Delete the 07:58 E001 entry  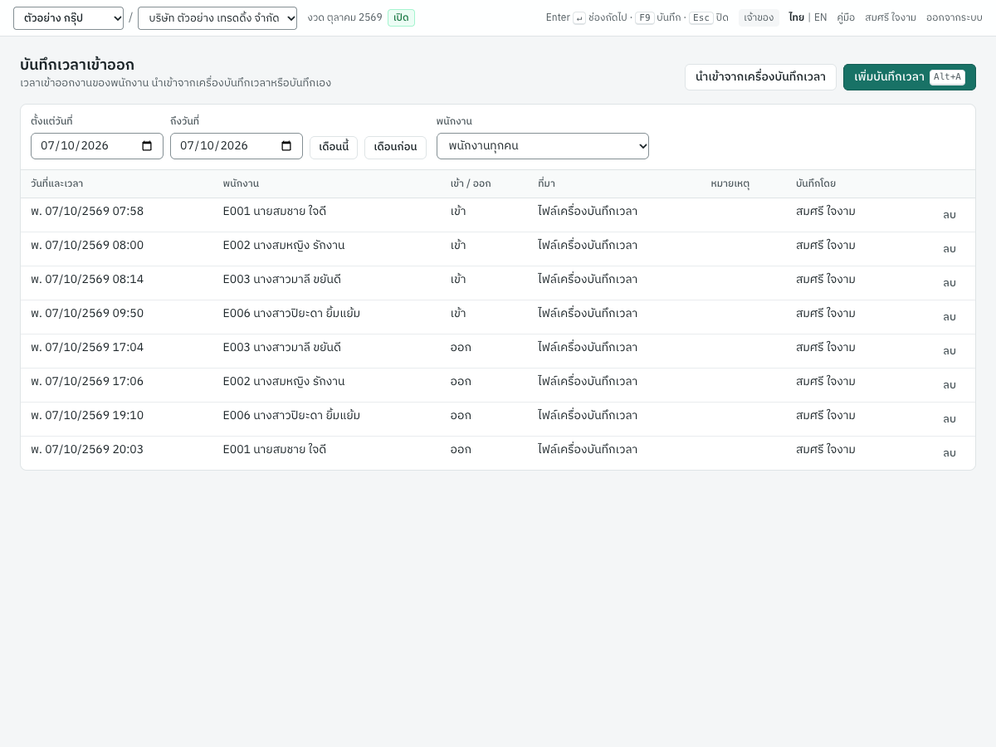949,215
